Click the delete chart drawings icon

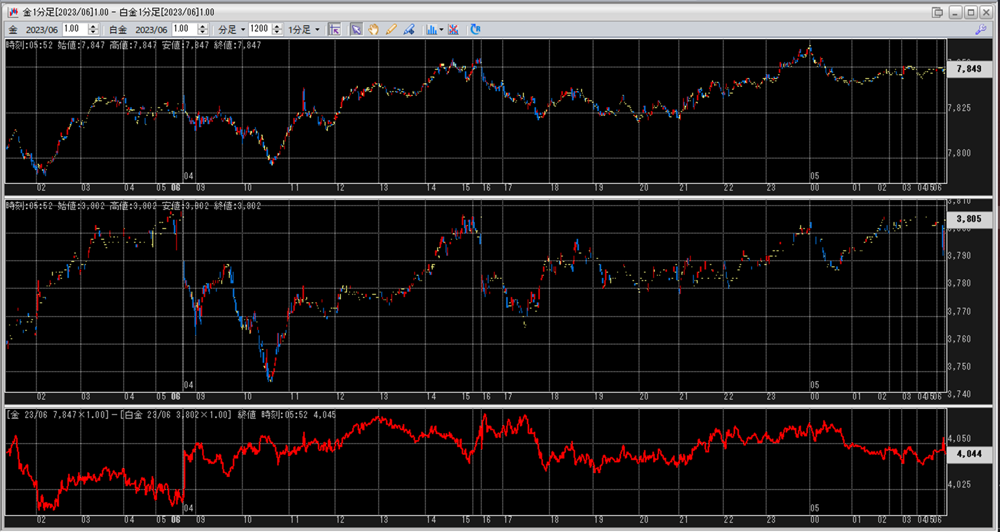tap(453, 29)
